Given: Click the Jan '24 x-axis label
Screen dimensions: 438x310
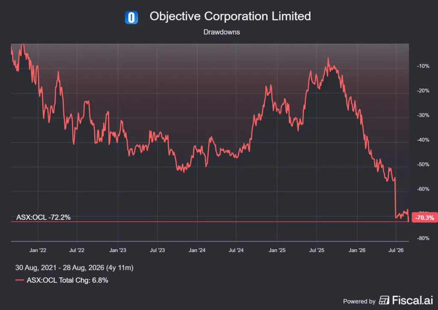Looking at the screenshot, I should point(197,250).
